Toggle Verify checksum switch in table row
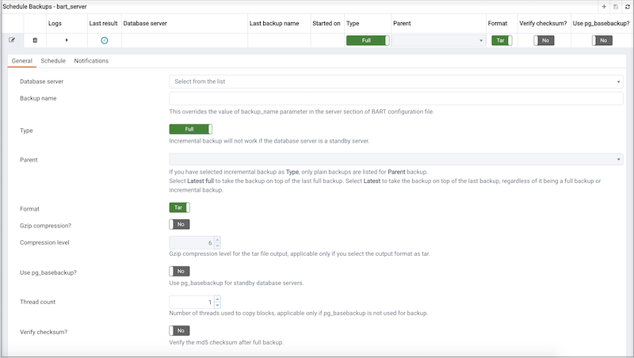The height and width of the screenshot is (358, 634). coord(544,40)
